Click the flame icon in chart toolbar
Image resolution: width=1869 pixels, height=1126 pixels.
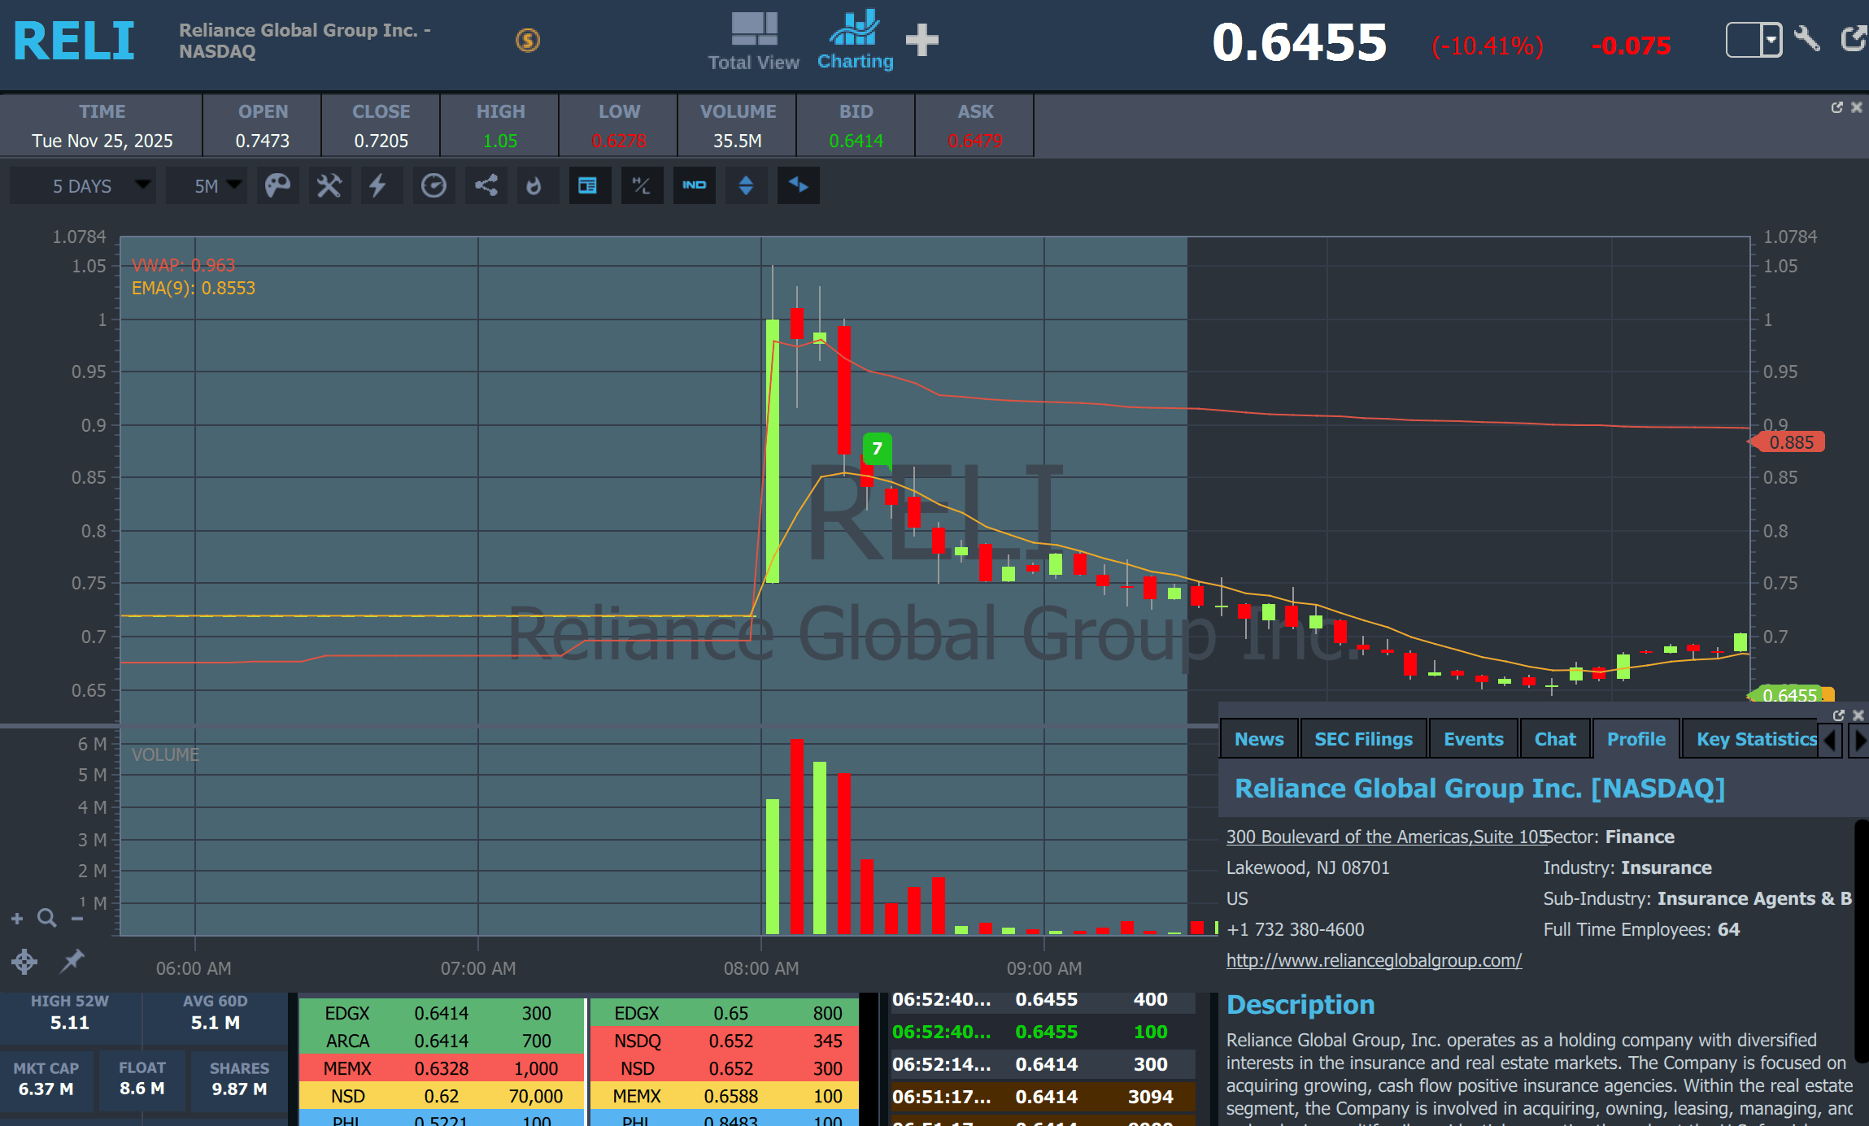[534, 186]
